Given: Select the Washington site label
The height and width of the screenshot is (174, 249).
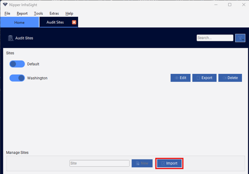Looking at the screenshot, I should [37, 78].
